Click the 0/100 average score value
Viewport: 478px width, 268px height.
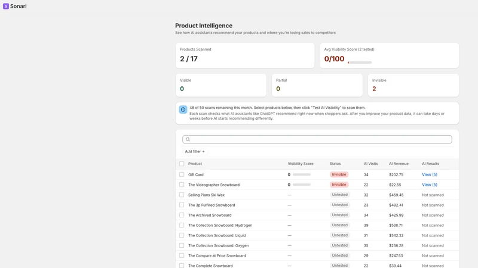point(334,59)
